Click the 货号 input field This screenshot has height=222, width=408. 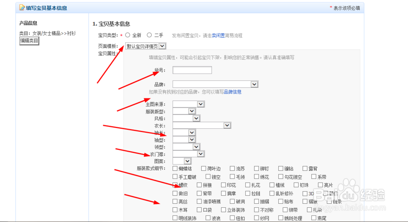pyautogui.click(x=192, y=70)
